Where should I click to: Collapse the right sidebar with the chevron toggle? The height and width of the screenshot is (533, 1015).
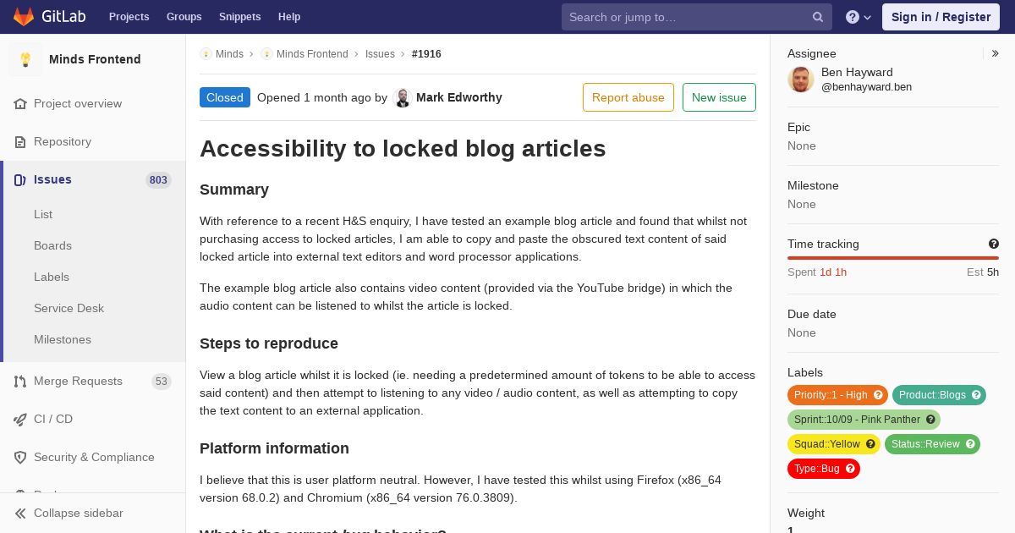click(x=995, y=53)
